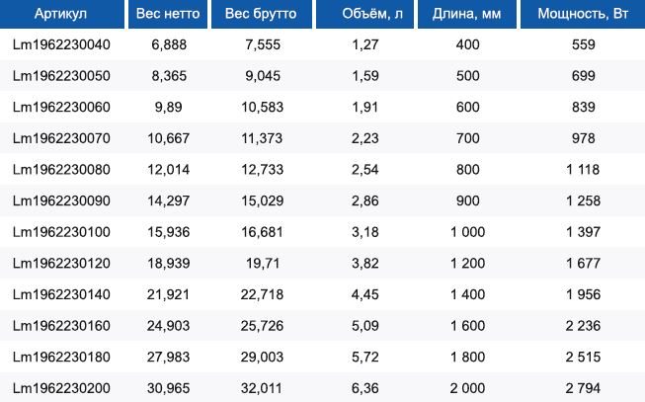Click article Lm1962230100
Viewport: 645px width, 402px height.
(61, 232)
